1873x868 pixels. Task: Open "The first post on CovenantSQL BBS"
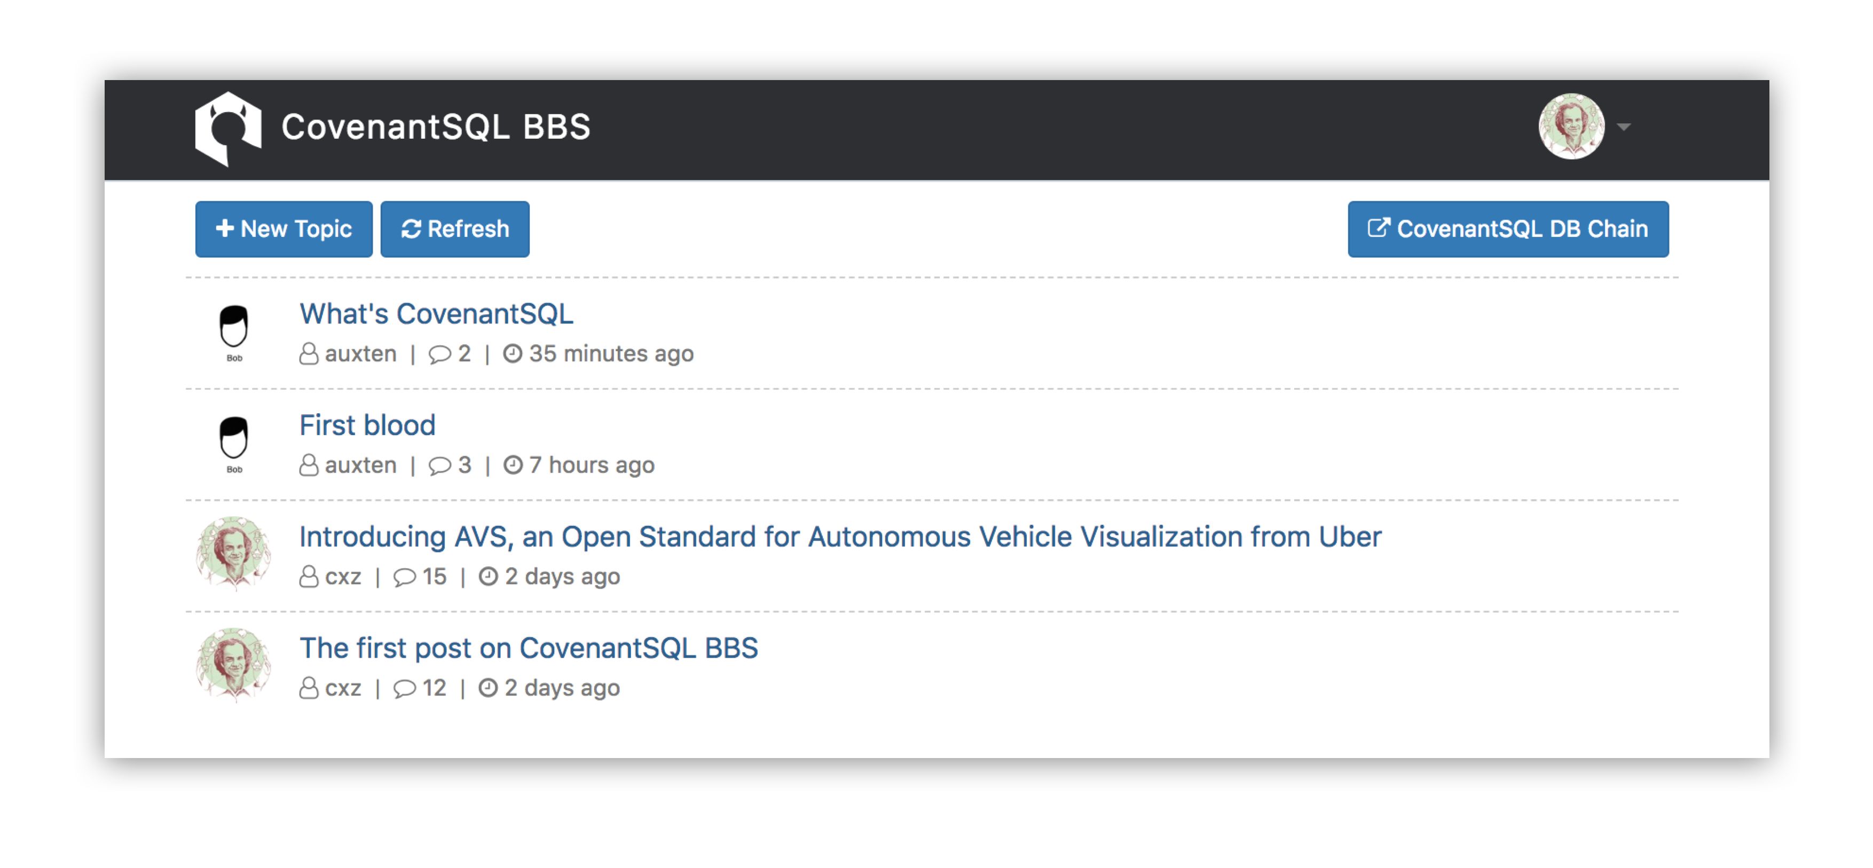(x=529, y=648)
